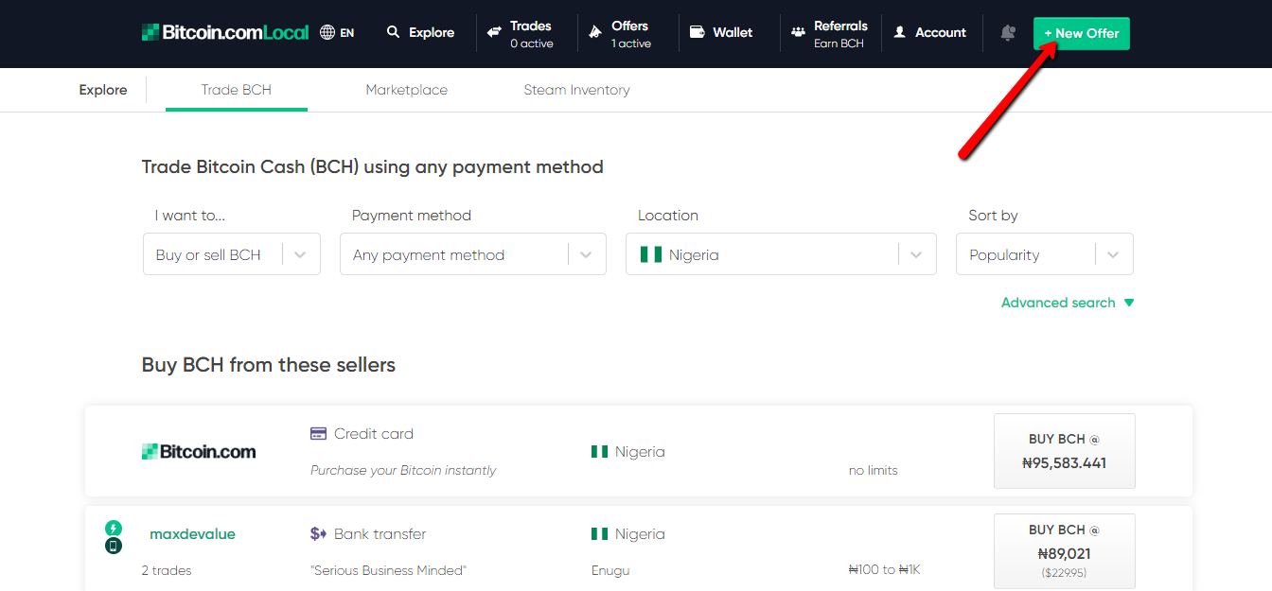Image resolution: width=1272 pixels, height=591 pixels.
Task: Switch to the Steam Inventory tab
Action: (576, 90)
